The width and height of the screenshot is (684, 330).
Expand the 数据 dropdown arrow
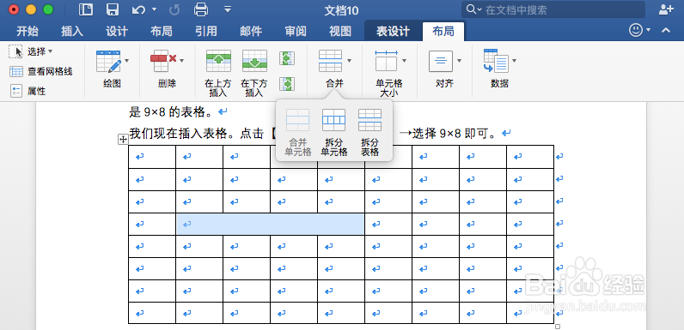pyautogui.click(x=514, y=61)
